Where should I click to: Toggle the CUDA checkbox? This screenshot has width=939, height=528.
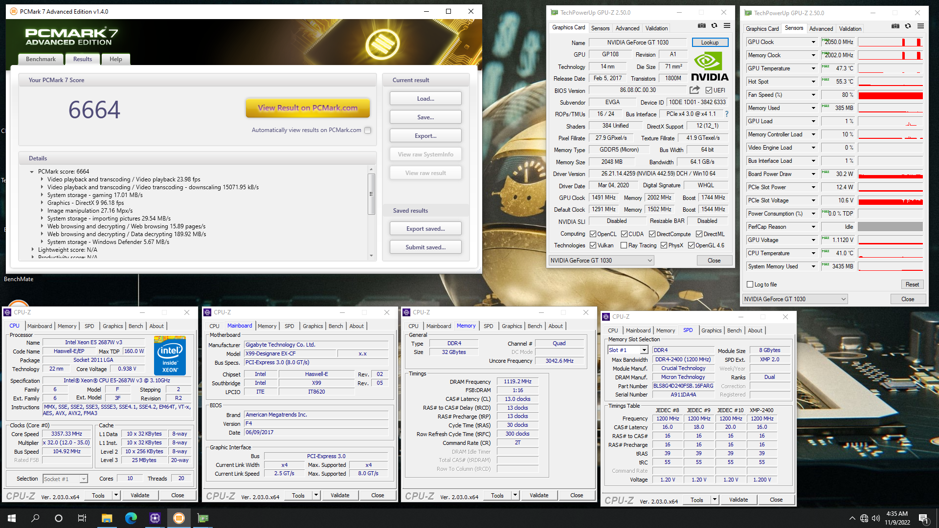coord(624,234)
